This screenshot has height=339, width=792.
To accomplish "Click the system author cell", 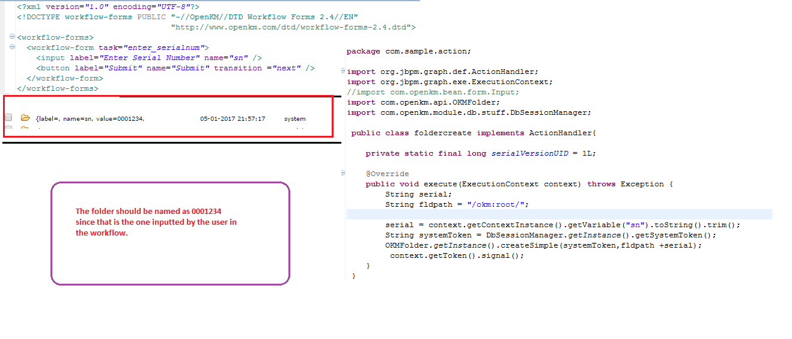I will point(294,119).
